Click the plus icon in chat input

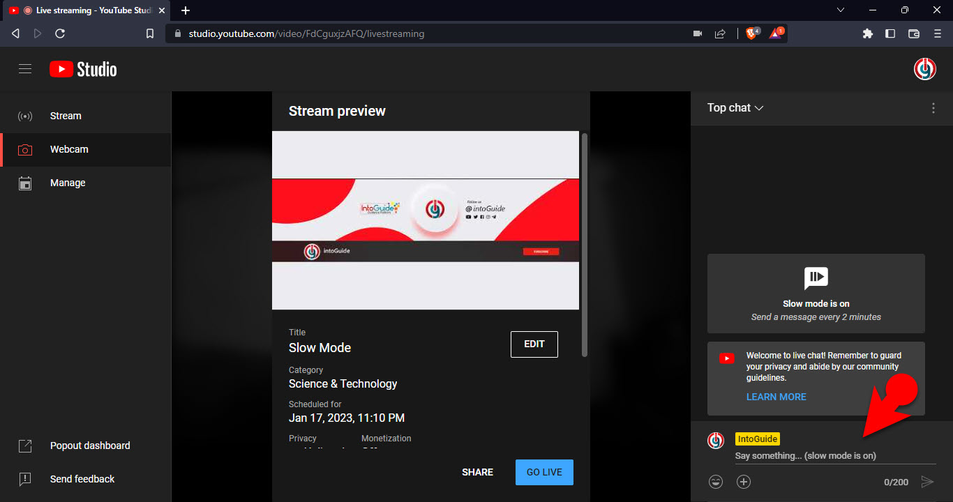click(x=744, y=482)
